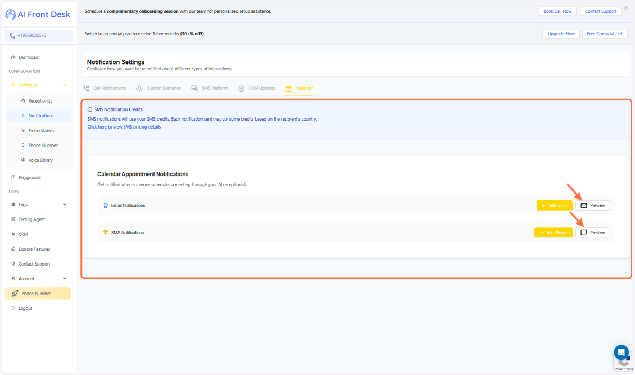Click the Account person icon
Viewport: 635px width, 375px height.
pos(13,278)
